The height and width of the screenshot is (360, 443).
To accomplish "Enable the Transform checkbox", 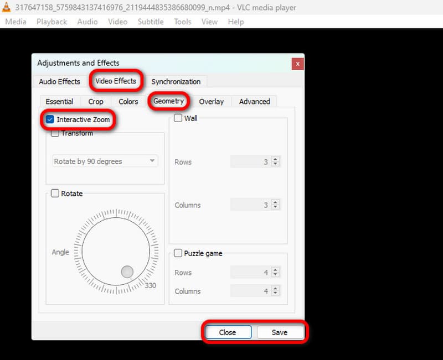I will 55,133.
